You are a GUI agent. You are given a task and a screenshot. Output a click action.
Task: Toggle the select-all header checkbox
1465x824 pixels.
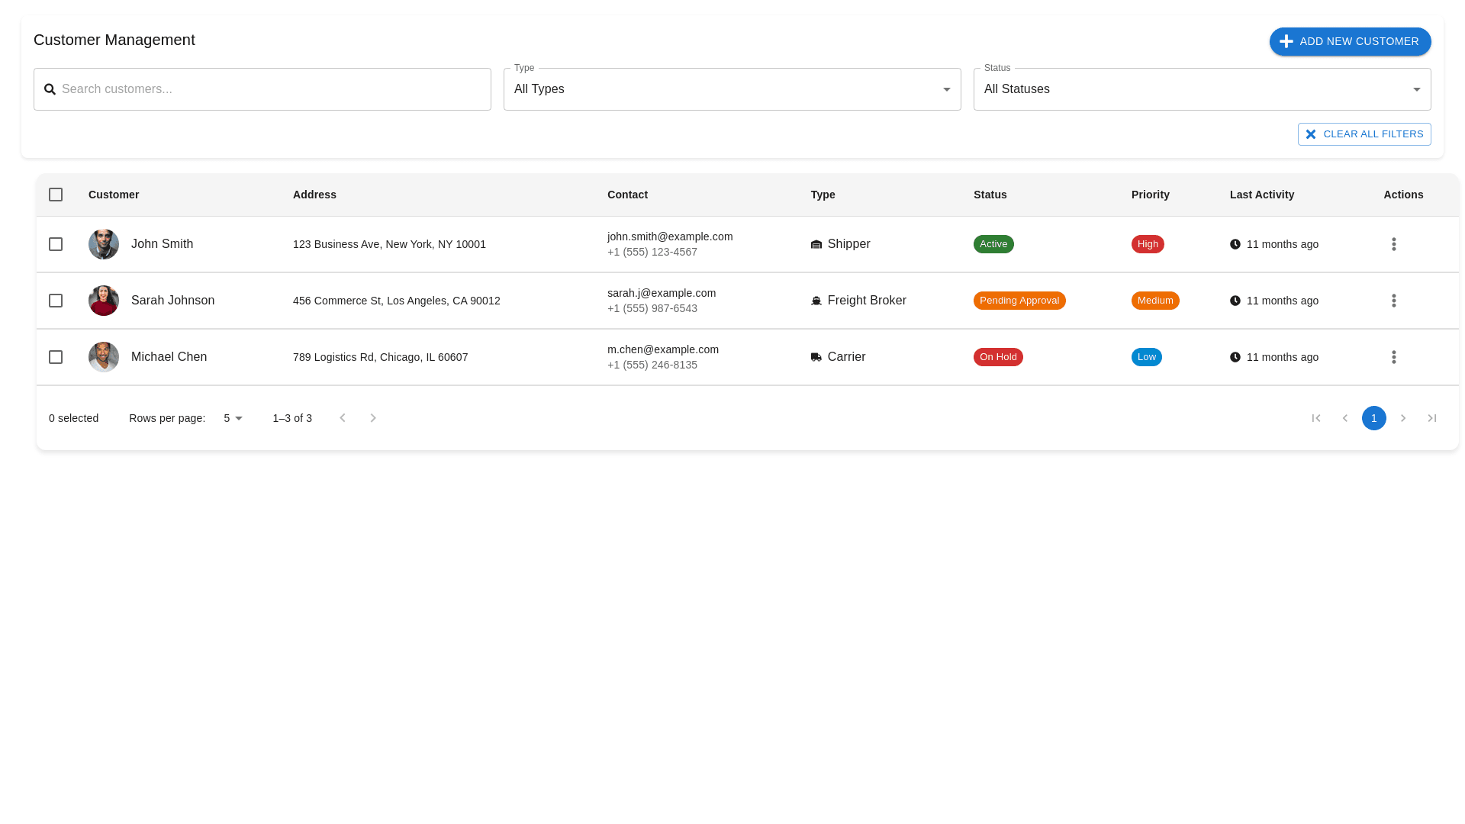point(56,195)
